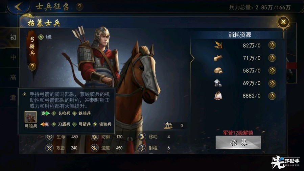Open help icon beside 士兵征召 title
This screenshot has height=171, width=304.
(79, 7)
